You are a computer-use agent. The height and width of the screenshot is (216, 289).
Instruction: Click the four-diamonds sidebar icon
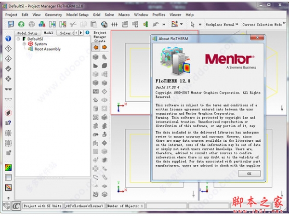tap(8, 79)
